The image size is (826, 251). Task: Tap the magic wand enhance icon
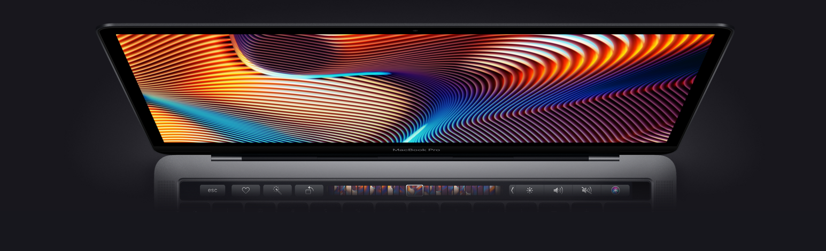(x=277, y=190)
